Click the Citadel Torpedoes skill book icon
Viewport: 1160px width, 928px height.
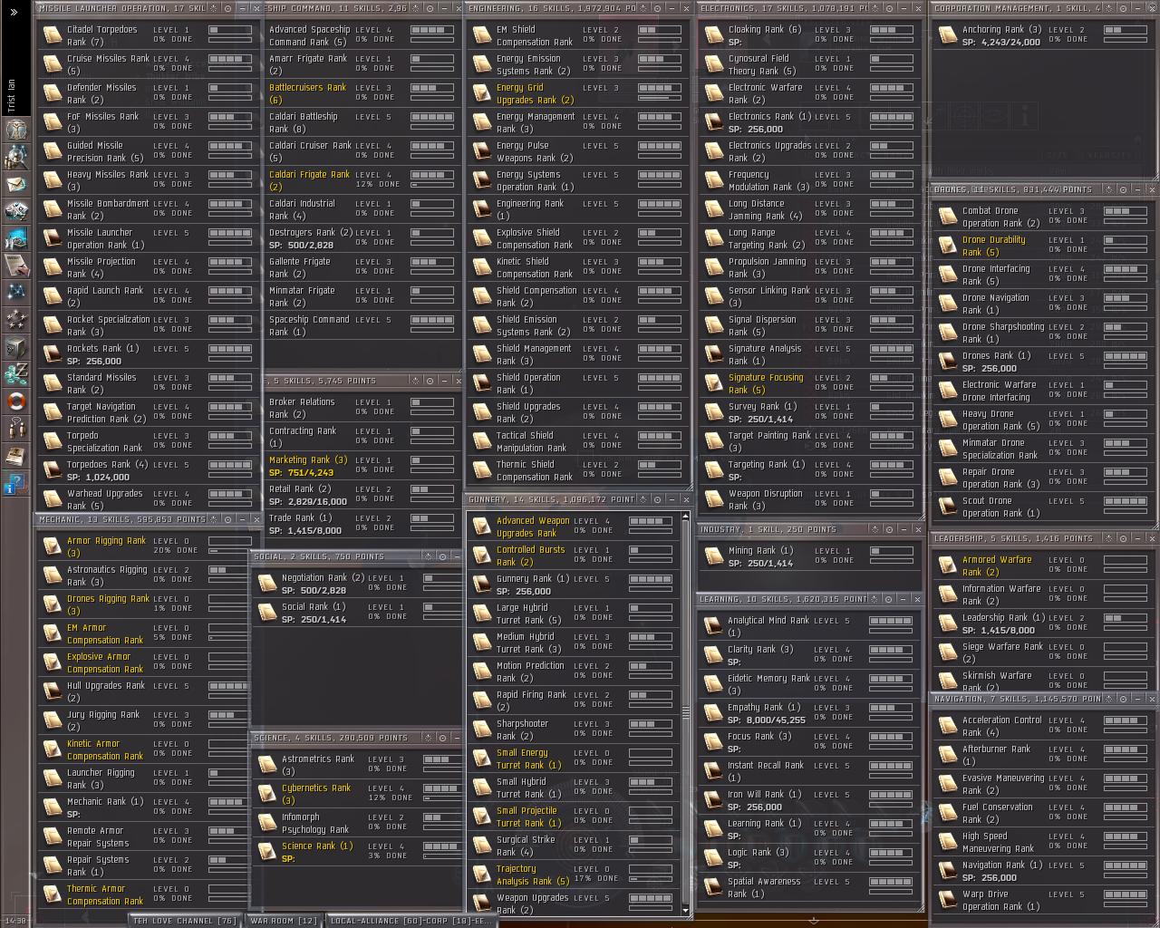[x=53, y=35]
